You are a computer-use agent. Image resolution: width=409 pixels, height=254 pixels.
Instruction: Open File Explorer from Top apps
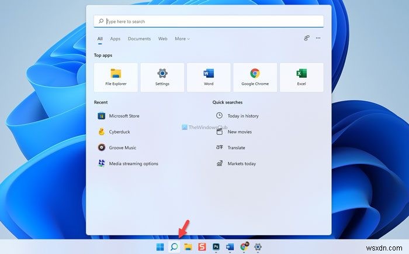coord(116,77)
